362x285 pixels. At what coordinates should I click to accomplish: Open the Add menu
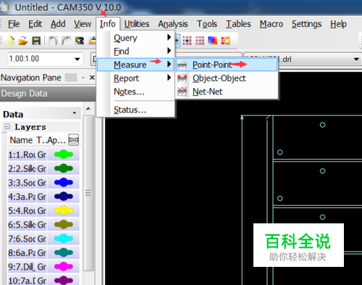pyautogui.click(x=58, y=24)
